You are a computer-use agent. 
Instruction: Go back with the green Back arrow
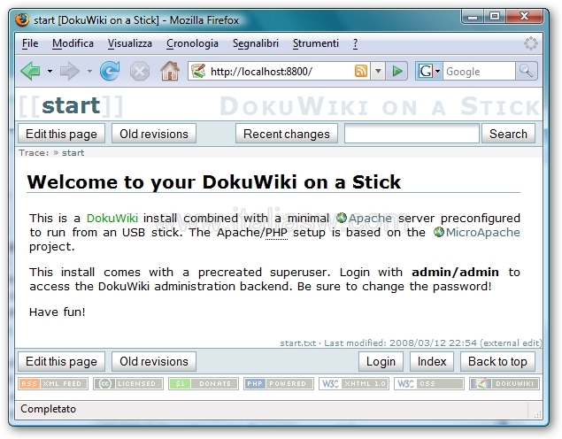pyautogui.click(x=31, y=71)
